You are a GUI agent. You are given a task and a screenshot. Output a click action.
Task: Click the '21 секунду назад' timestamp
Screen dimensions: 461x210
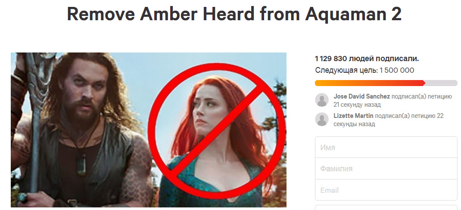357,105
